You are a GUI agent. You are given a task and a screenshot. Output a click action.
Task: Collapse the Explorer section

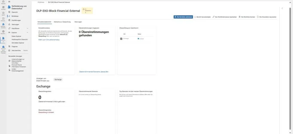(27, 32)
